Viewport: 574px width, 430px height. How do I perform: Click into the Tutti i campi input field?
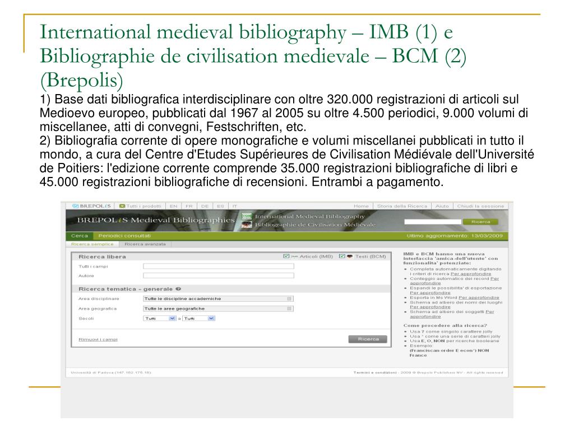[x=219, y=266]
